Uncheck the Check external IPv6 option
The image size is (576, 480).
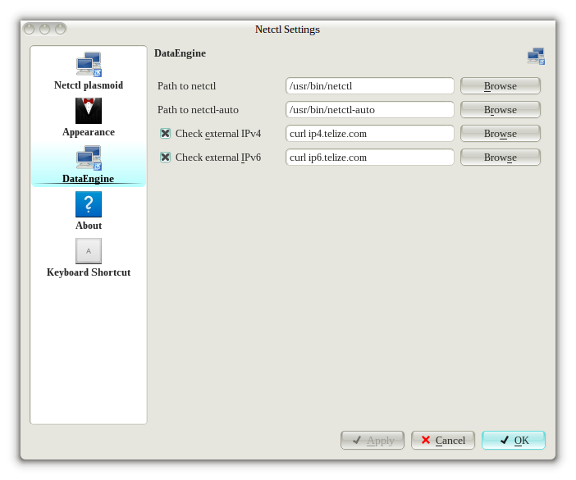[165, 158]
